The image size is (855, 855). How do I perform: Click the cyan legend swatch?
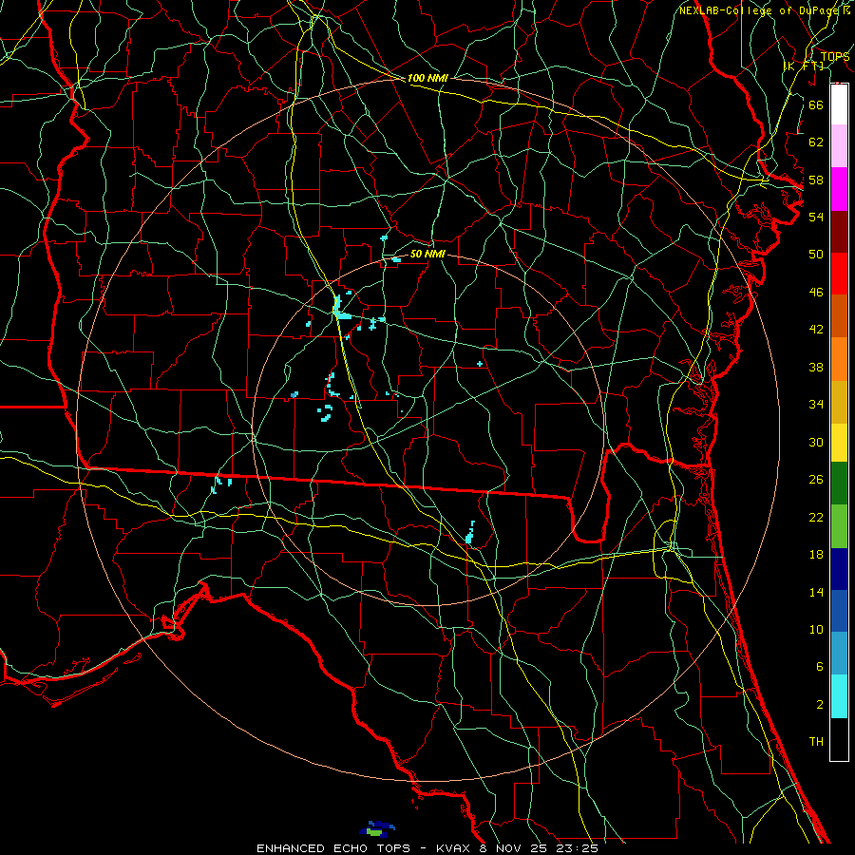839,696
